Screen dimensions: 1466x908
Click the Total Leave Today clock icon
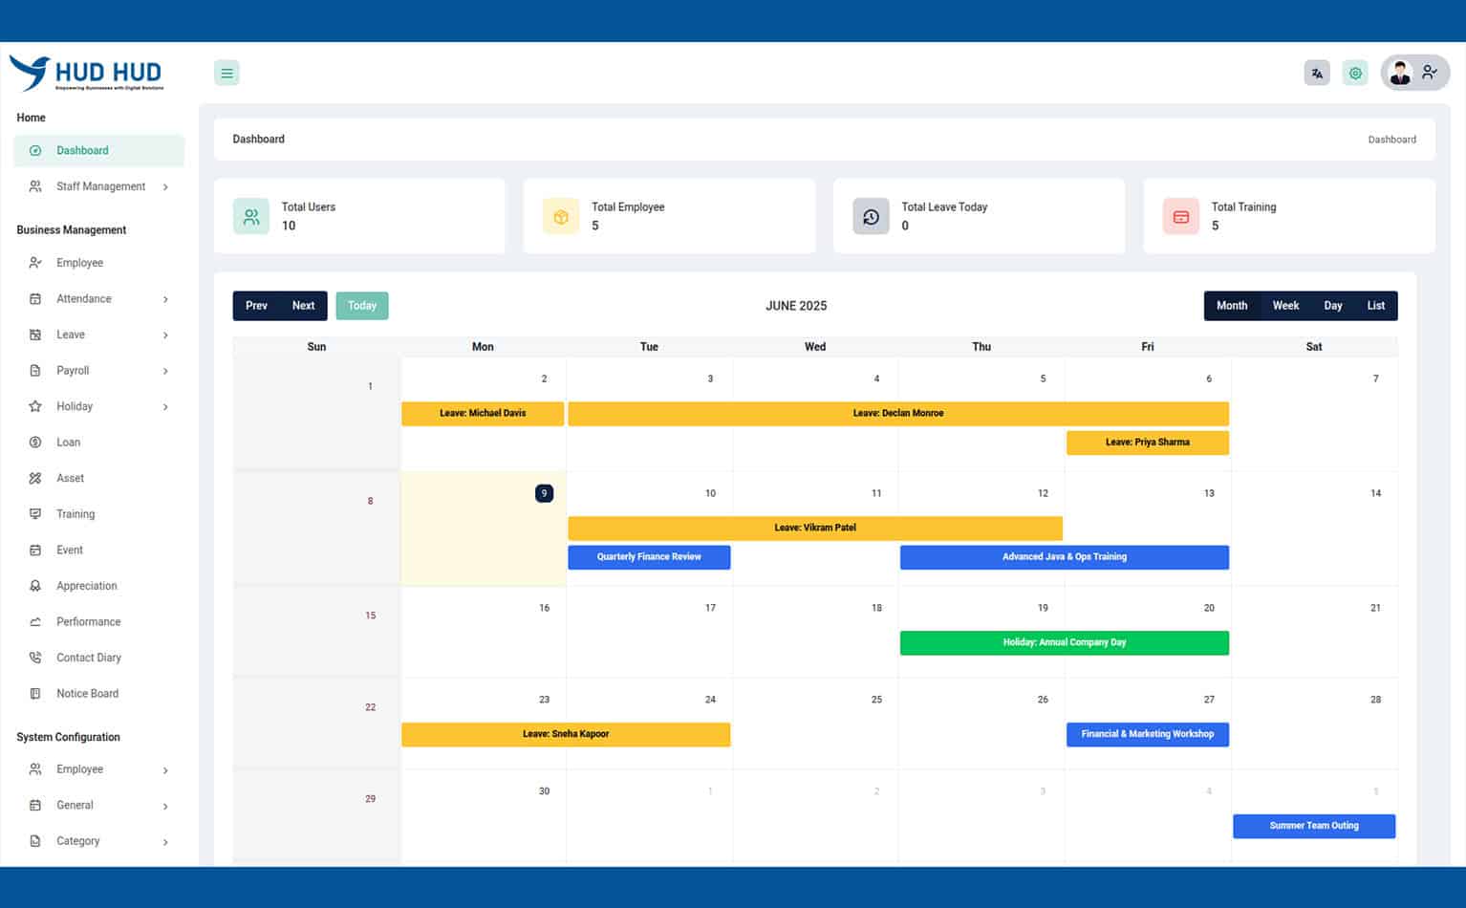point(871,217)
